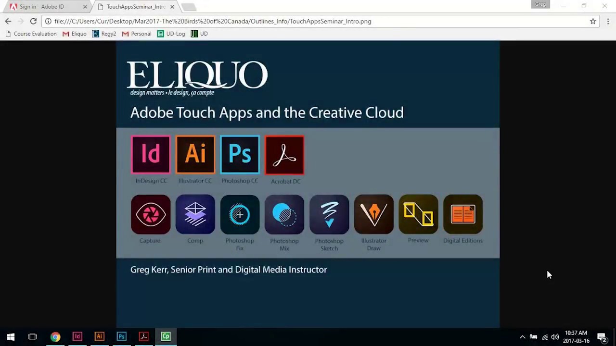Screen dimensions: 616x346
Task: Reload the page
Action: 33,21
